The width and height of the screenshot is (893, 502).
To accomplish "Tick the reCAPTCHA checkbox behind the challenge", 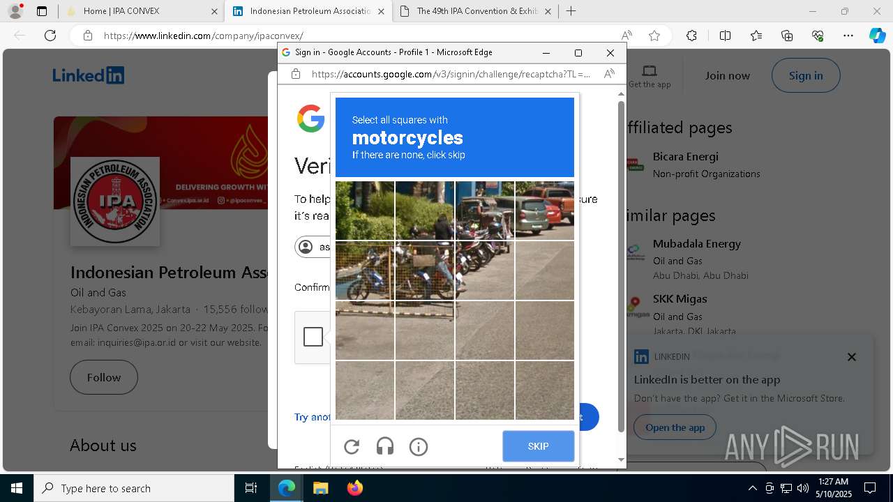I will 313,337.
